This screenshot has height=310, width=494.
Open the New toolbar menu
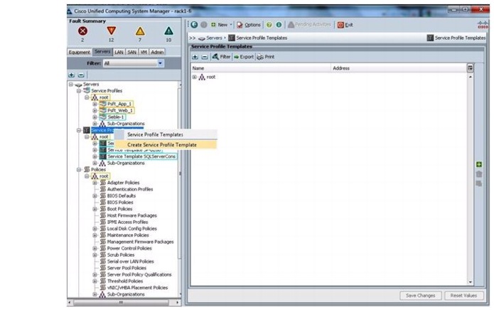pyautogui.click(x=222, y=25)
